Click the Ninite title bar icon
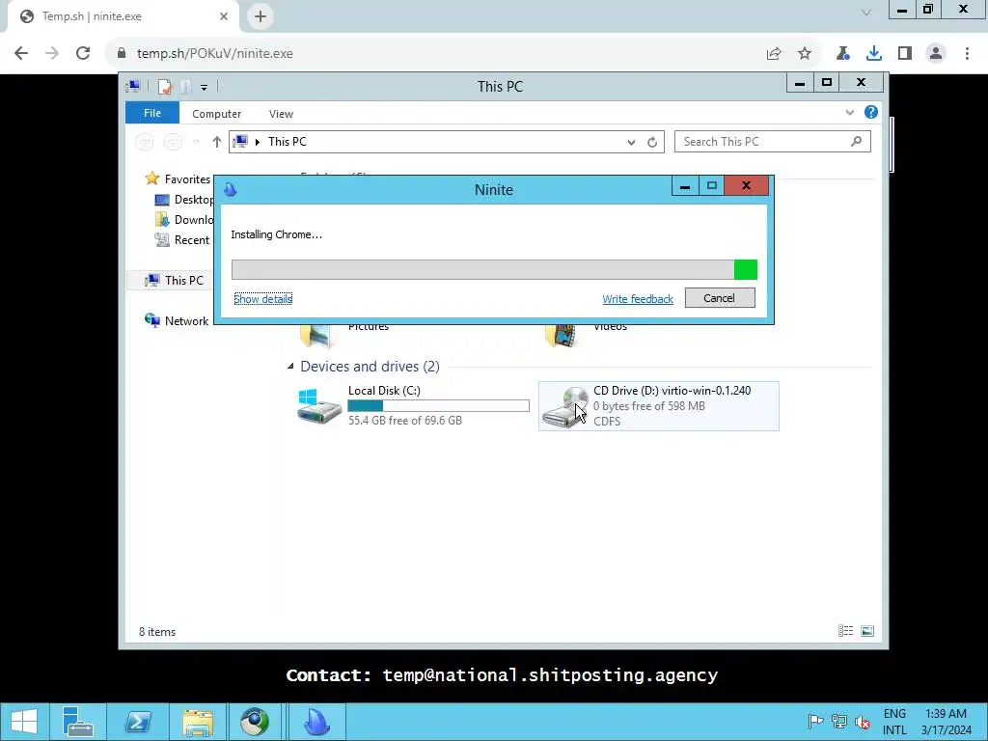 (231, 190)
